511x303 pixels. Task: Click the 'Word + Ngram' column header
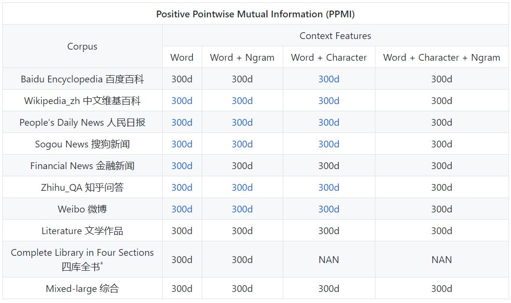pyautogui.click(x=242, y=58)
